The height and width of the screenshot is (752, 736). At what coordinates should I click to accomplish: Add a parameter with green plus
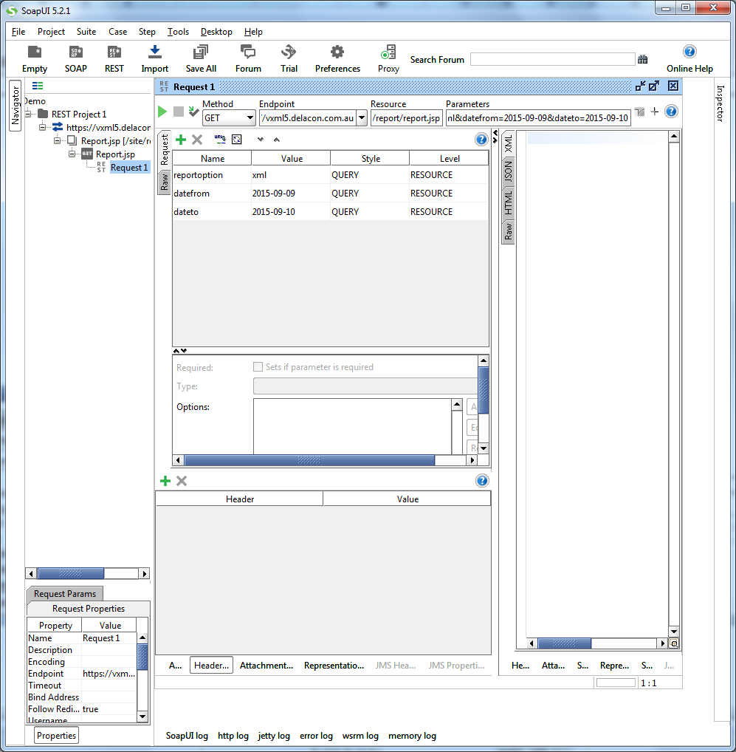point(181,140)
